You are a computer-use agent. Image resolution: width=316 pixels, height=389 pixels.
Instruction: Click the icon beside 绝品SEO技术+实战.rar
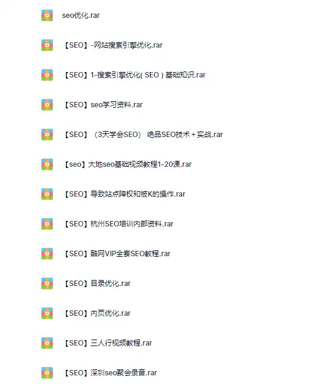click(x=47, y=135)
